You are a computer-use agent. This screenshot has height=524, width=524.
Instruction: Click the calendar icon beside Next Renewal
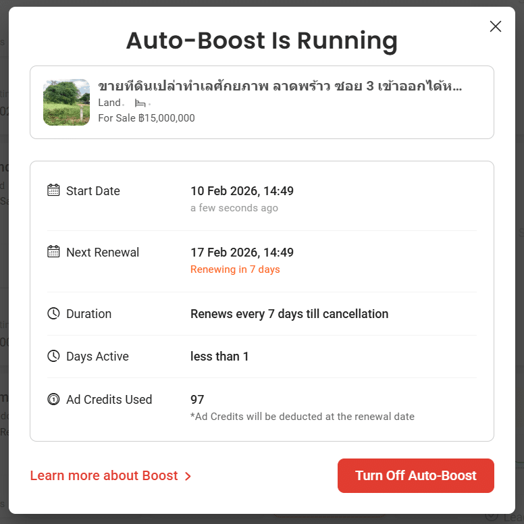pyautogui.click(x=53, y=252)
